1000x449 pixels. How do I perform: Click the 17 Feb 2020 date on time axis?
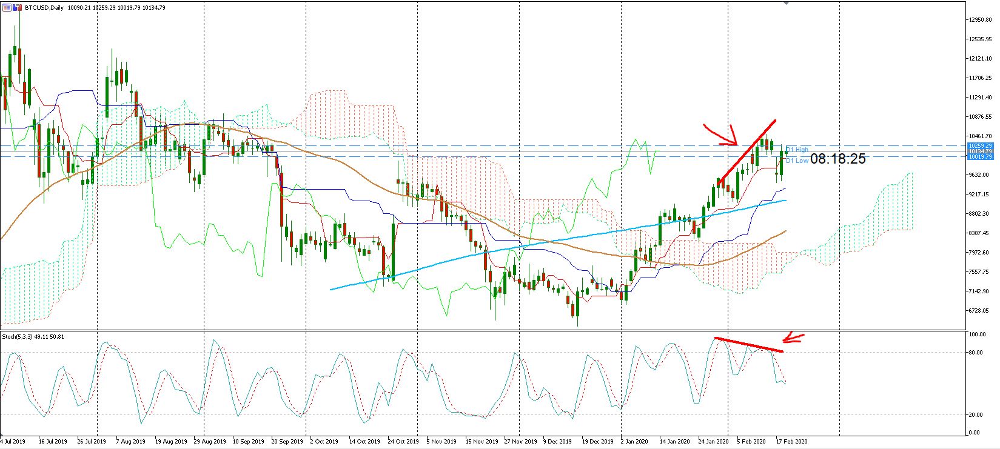[793, 442]
